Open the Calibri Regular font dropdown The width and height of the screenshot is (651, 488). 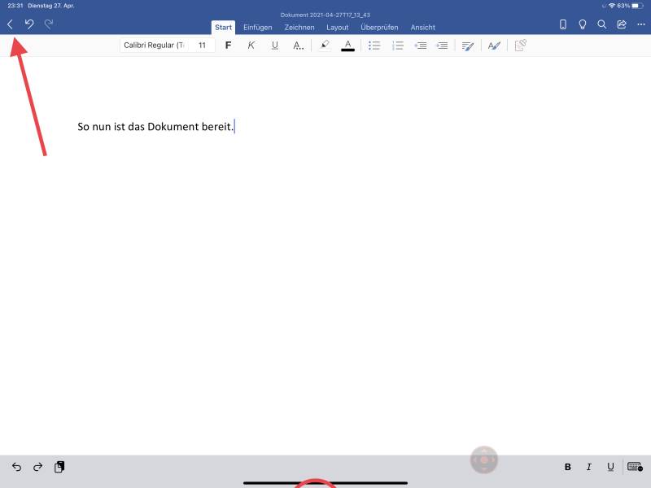pos(154,46)
